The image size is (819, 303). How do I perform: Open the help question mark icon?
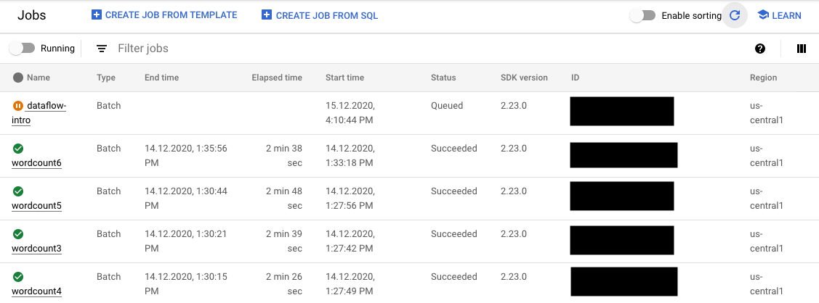pos(760,49)
